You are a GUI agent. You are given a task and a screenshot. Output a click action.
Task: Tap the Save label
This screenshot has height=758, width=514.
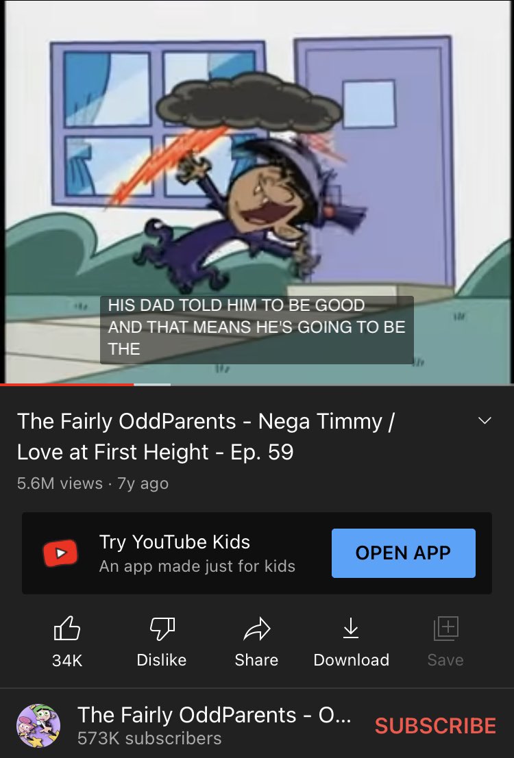(445, 660)
